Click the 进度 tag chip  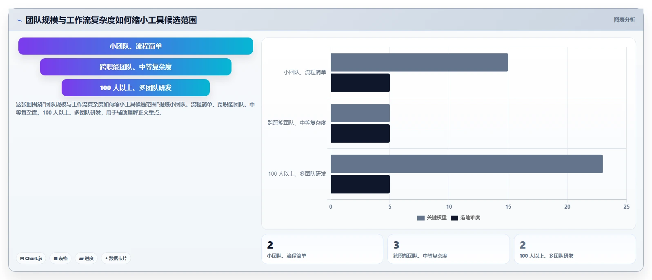pyautogui.click(x=86, y=258)
